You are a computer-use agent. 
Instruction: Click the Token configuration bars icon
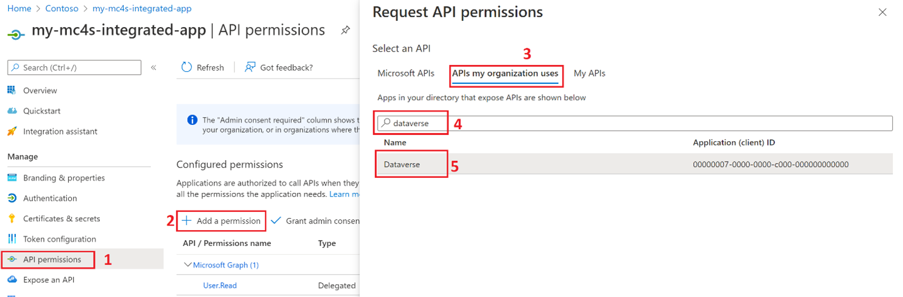(x=12, y=239)
